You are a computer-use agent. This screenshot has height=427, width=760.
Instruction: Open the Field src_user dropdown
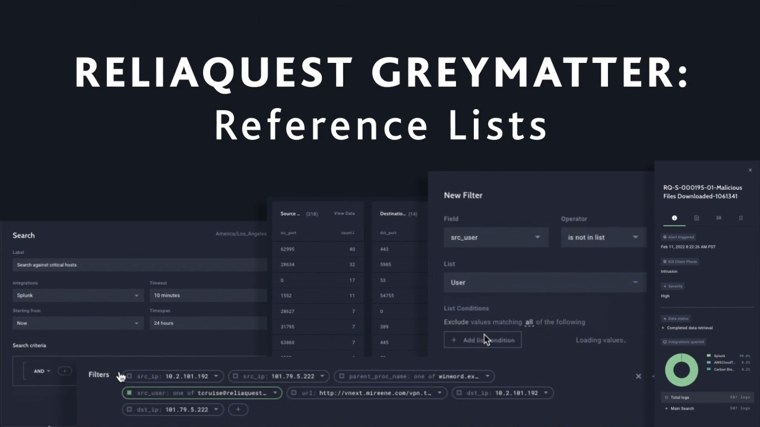(x=496, y=237)
